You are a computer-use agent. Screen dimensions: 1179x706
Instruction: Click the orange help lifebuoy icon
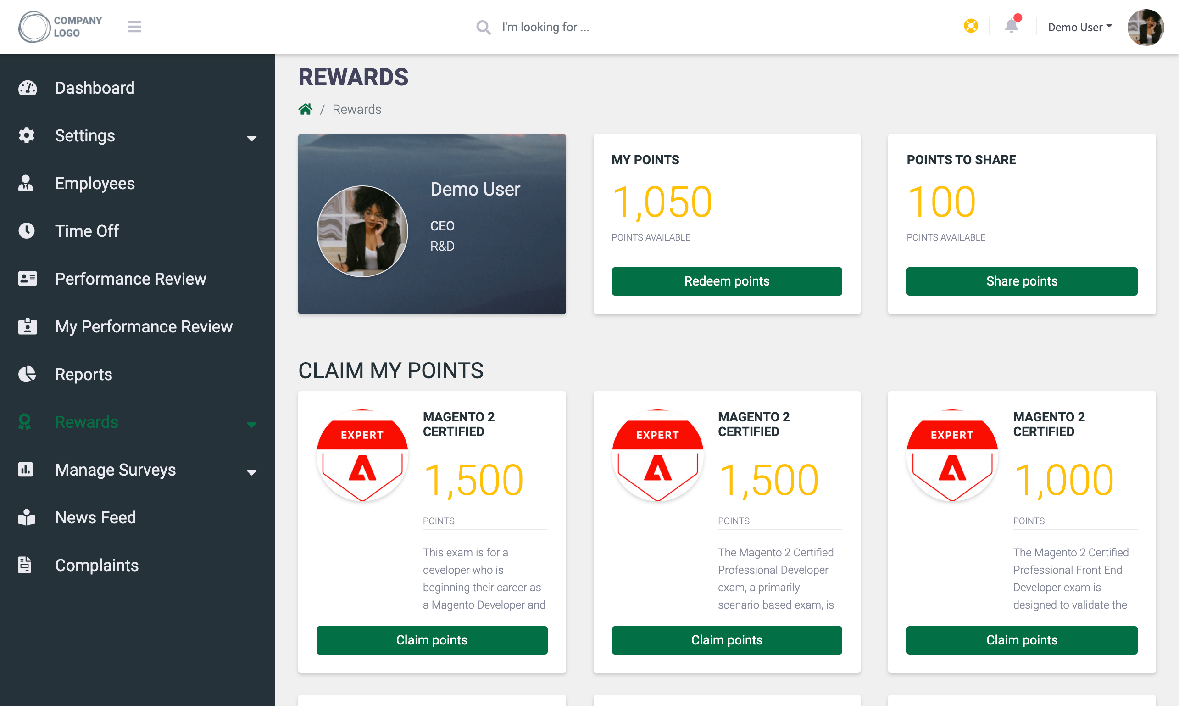coord(971,26)
